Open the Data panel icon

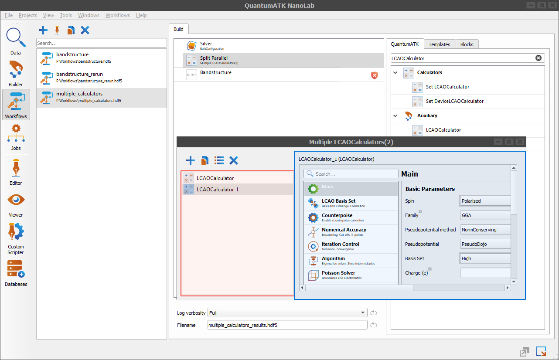coord(16,41)
